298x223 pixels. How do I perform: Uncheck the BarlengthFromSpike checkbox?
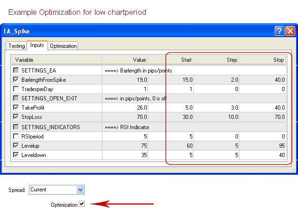(x=16, y=79)
